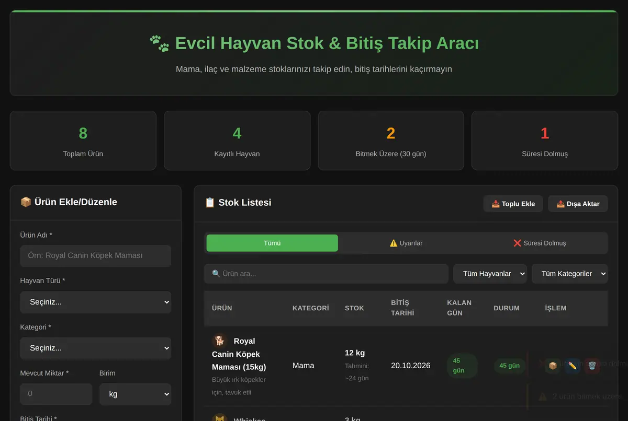Switch to the Uyarılar tab
Image resolution: width=628 pixels, height=421 pixels.
click(406, 243)
